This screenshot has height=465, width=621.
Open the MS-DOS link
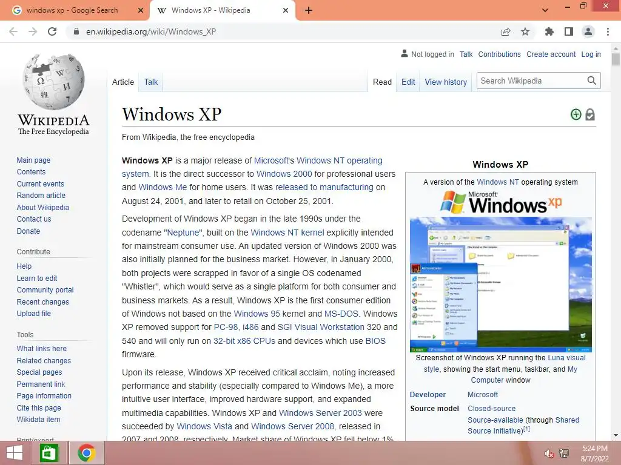pyautogui.click(x=341, y=314)
